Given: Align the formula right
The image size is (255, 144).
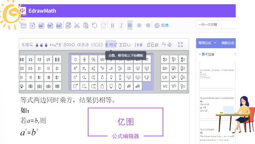Looking at the screenshot, I should (148, 25).
